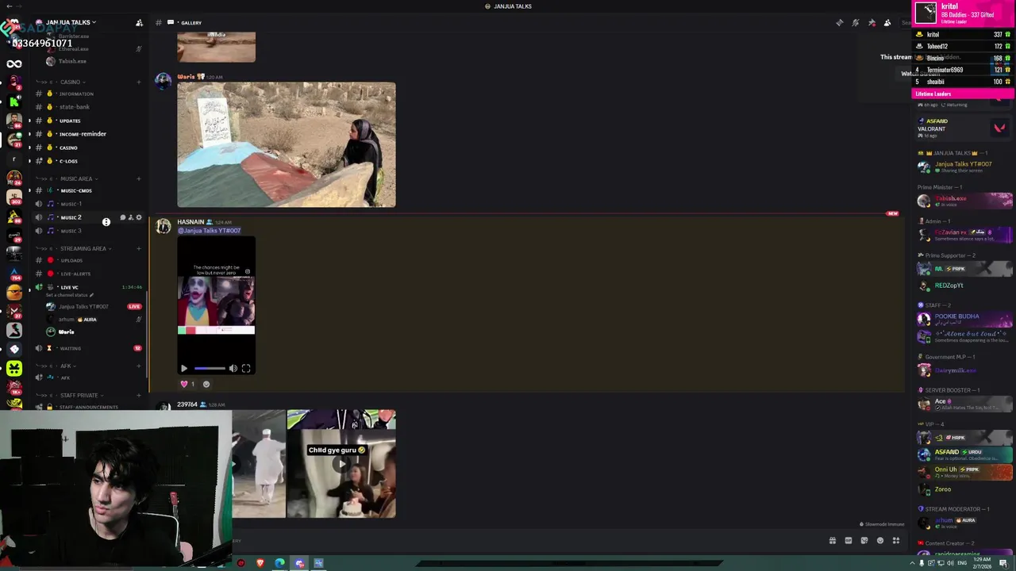Open Dairymilk.exe member entry
This screenshot has width=1016, height=571.
964,370
